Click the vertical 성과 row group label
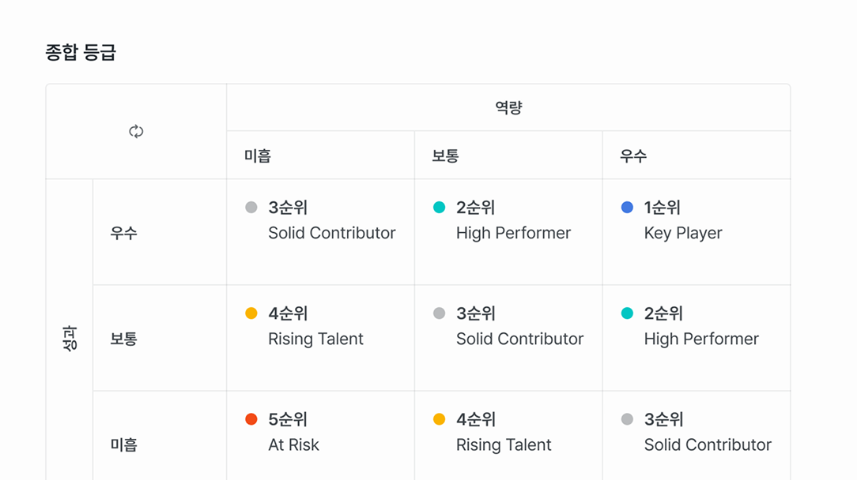Image resolution: width=857 pixels, height=480 pixels. click(x=70, y=339)
